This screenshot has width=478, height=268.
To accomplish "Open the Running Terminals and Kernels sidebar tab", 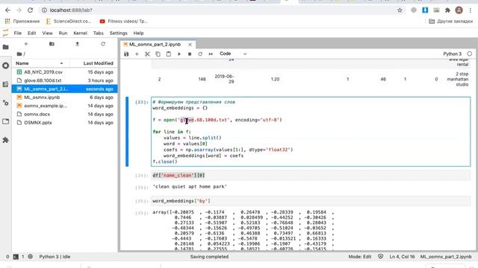I will coord(5,66).
